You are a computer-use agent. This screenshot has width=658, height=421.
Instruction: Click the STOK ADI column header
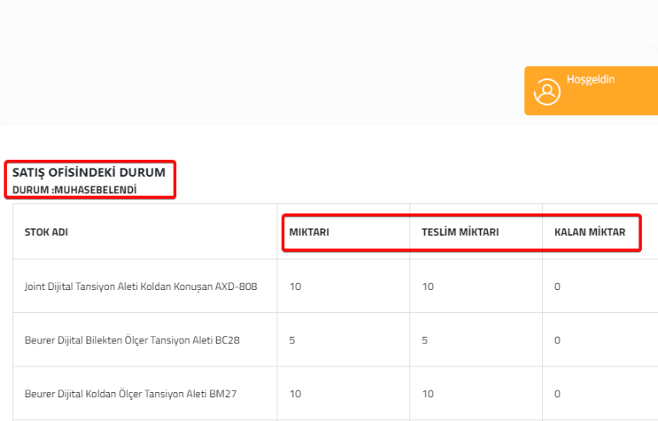click(x=46, y=232)
